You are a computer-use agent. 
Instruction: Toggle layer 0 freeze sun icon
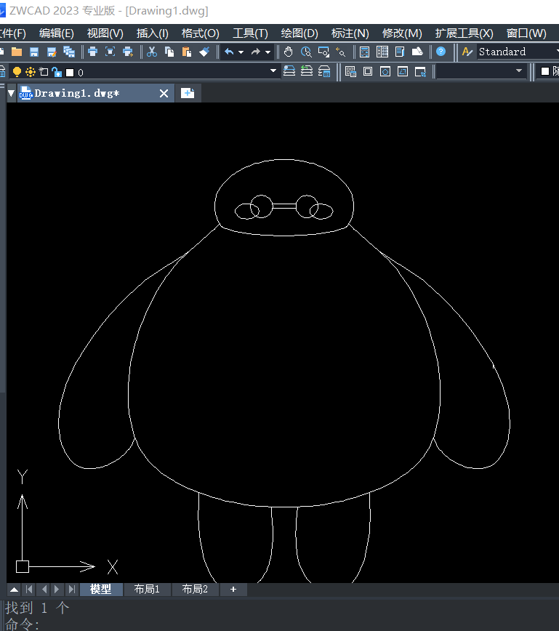pos(31,72)
